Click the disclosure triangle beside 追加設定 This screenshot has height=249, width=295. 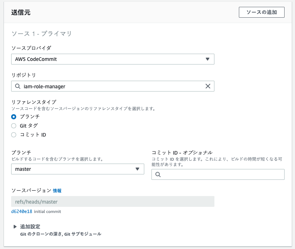click(14, 226)
